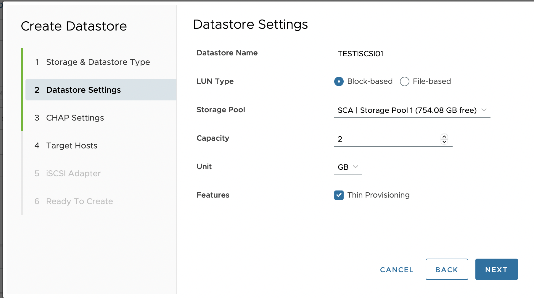Click the BACK button
Image resolution: width=534 pixels, height=298 pixels.
click(447, 270)
